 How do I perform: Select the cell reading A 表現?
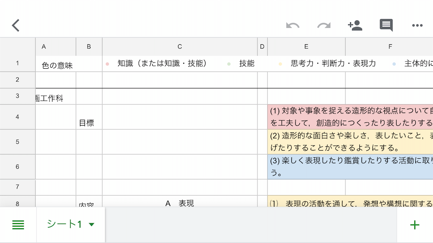(180, 202)
